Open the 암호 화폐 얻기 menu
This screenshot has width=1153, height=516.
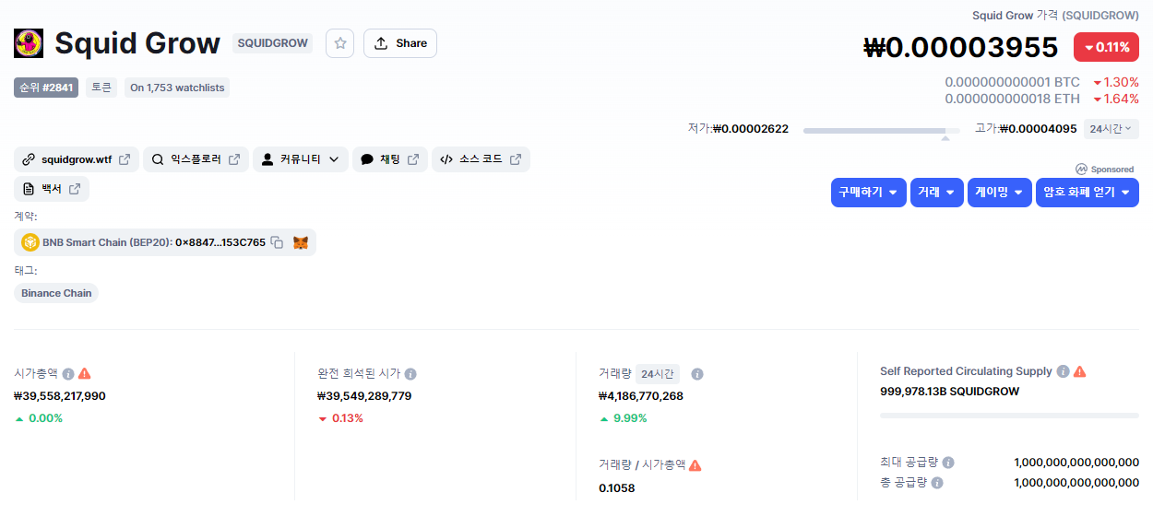point(1087,193)
